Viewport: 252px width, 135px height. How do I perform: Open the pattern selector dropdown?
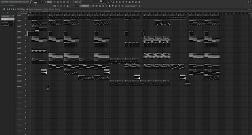pyautogui.click(x=85, y=6)
